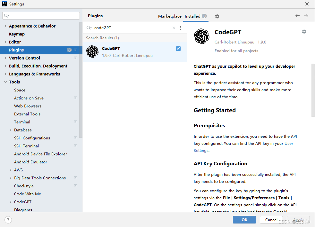Click project-level icon beside Version Control
The height and width of the screenshot is (227, 315).
pos(75,58)
